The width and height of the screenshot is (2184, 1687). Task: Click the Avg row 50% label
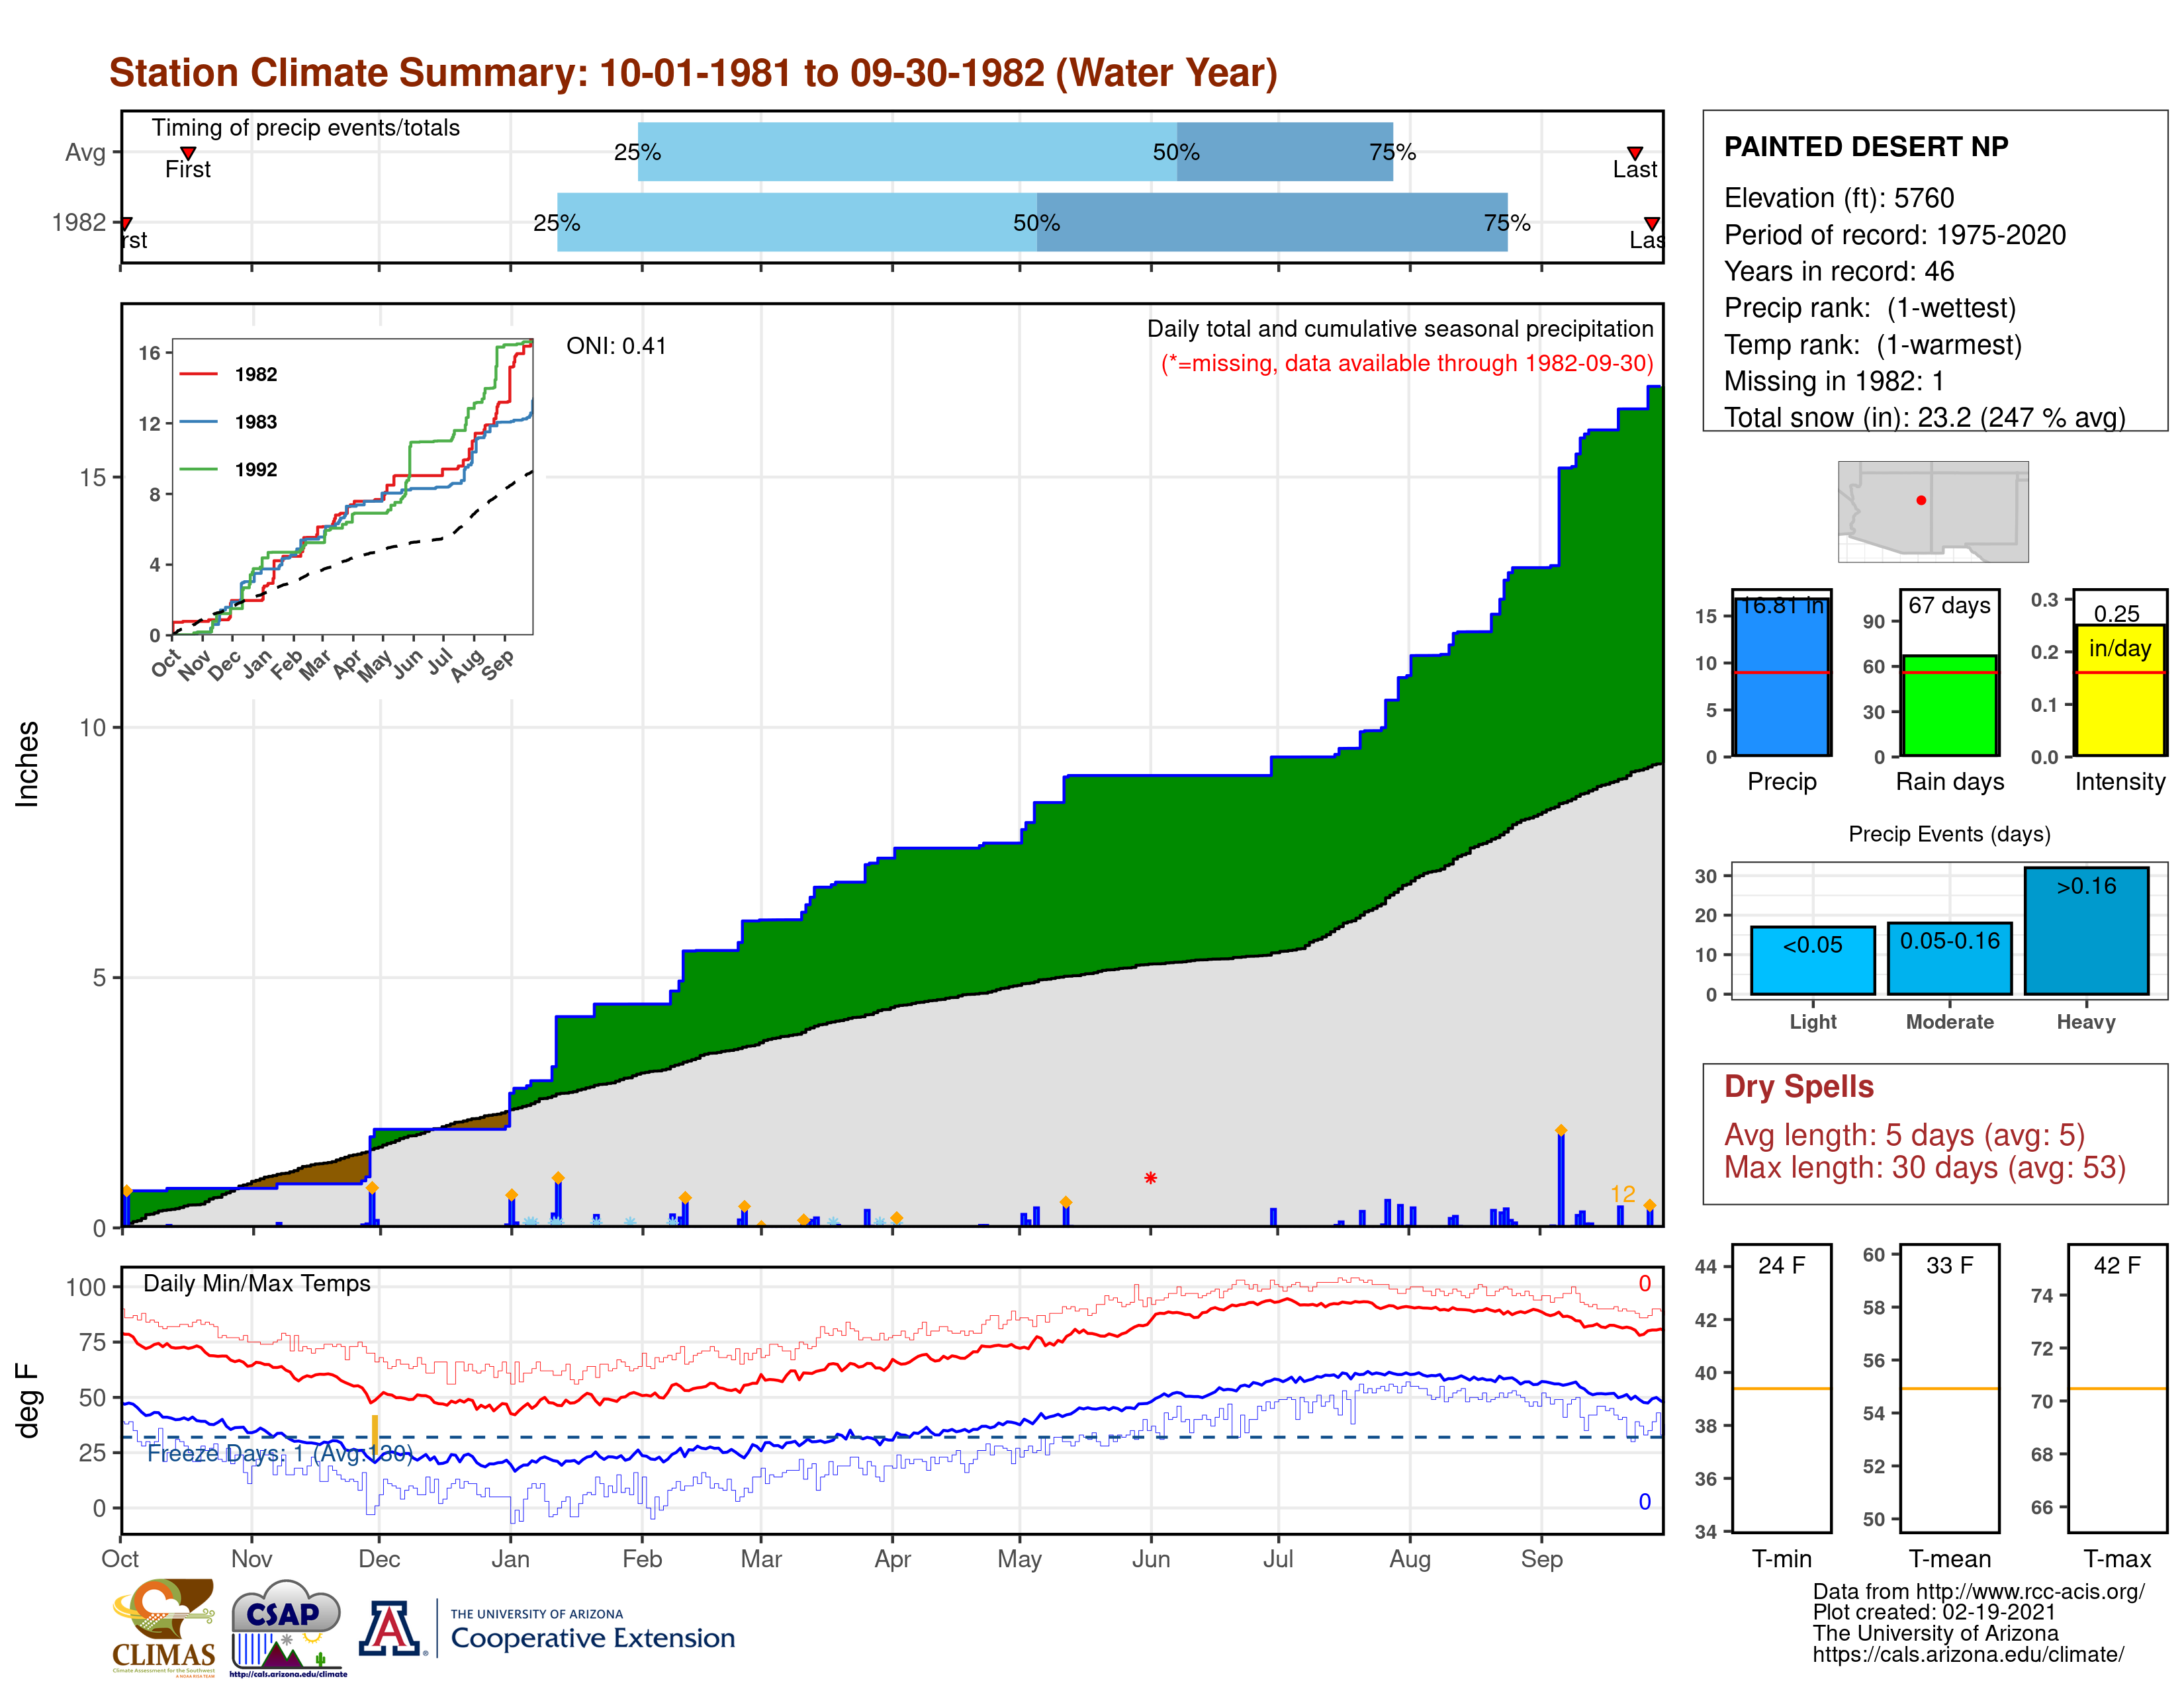[x=1176, y=152]
